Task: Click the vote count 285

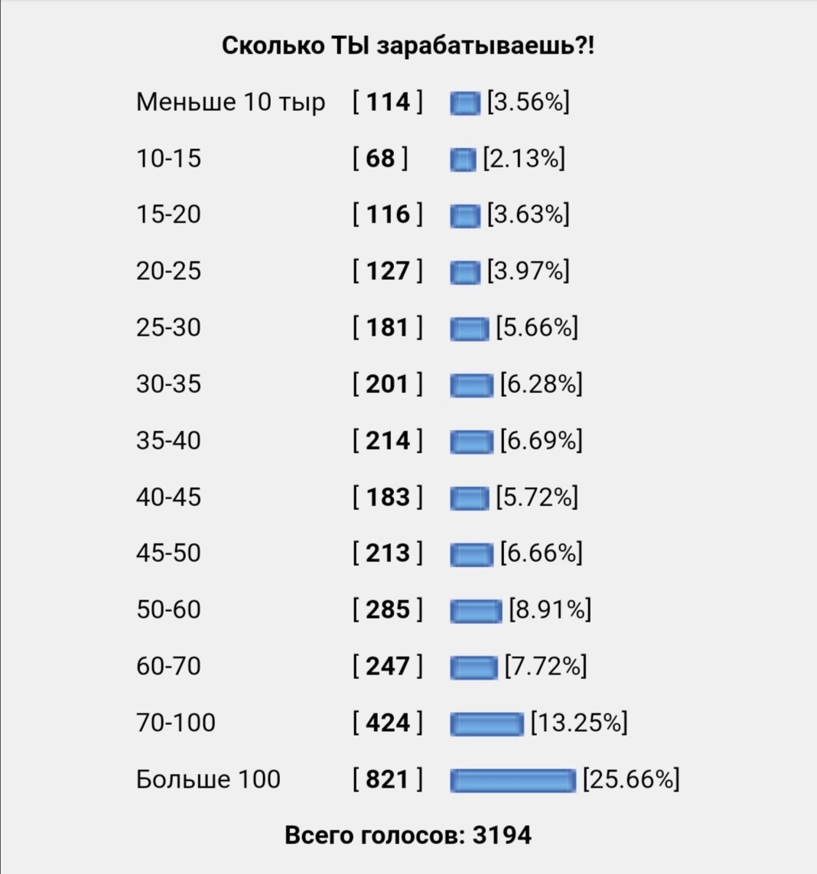Action: coord(388,609)
